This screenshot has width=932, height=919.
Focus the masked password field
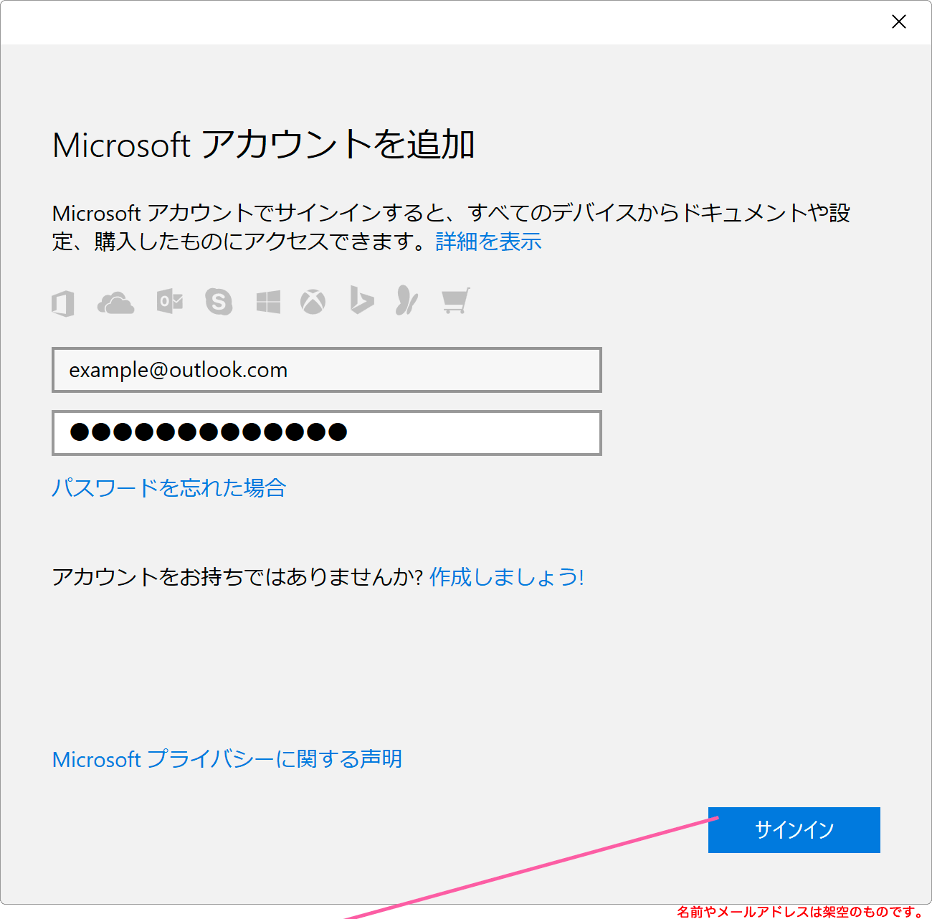click(x=327, y=432)
